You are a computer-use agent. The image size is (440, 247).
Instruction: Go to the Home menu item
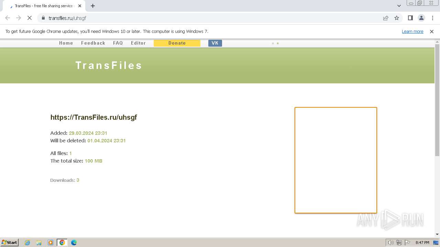tap(66, 43)
